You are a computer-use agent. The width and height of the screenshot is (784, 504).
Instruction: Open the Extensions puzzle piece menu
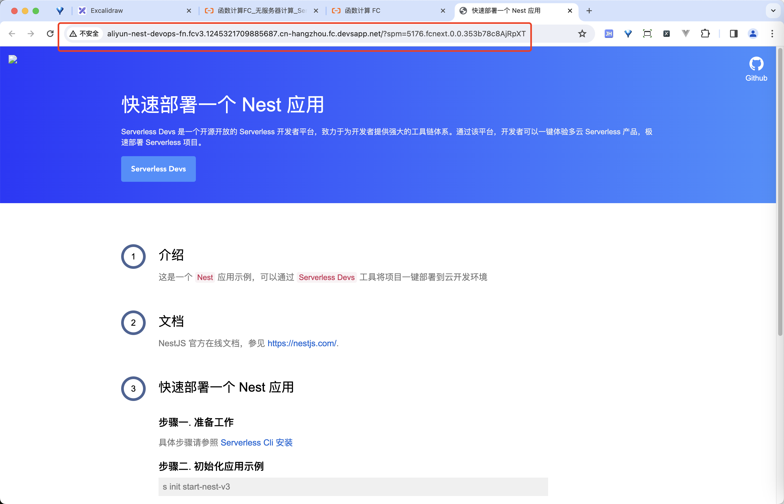pyautogui.click(x=705, y=34)
